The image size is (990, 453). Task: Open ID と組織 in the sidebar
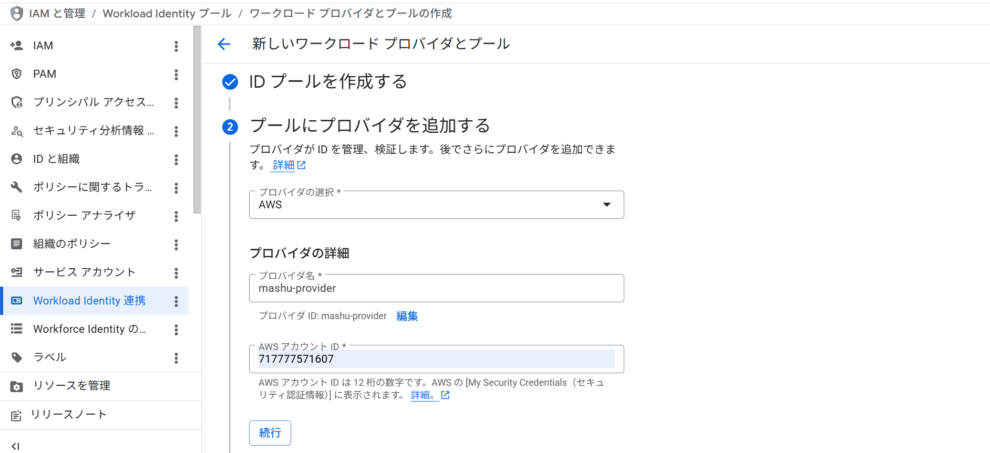[56, 159]
